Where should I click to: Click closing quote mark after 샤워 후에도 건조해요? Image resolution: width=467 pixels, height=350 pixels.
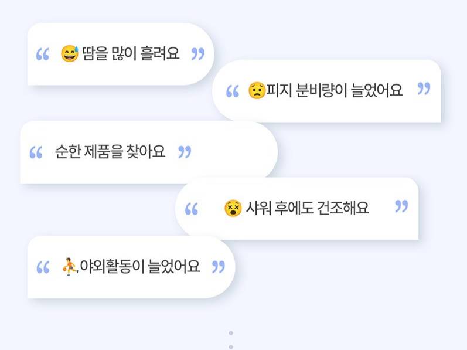pos(401,206)
